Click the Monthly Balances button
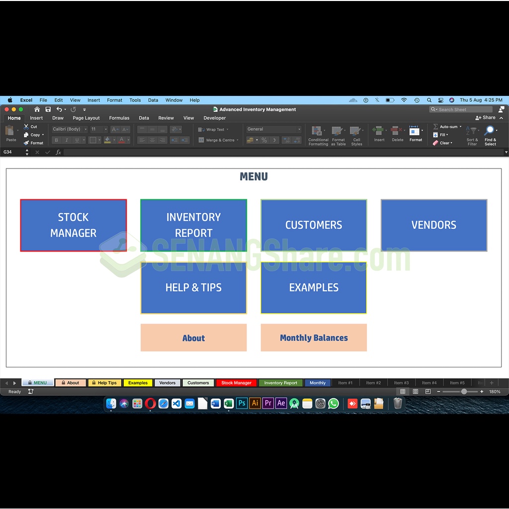Viewport: 509px width, 509px height. pos(314,338)
